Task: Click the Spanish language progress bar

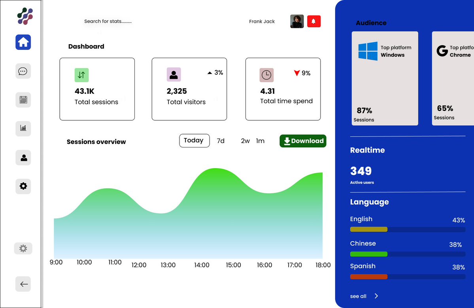Action: tap(408, 276)
